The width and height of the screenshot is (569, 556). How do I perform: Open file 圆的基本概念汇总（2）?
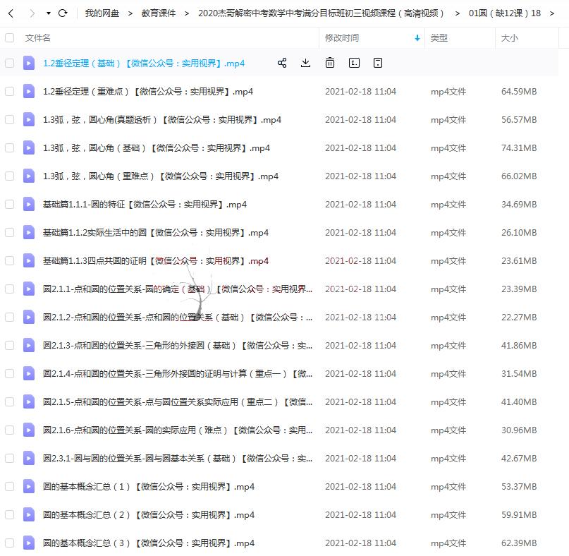pos(149,515)
